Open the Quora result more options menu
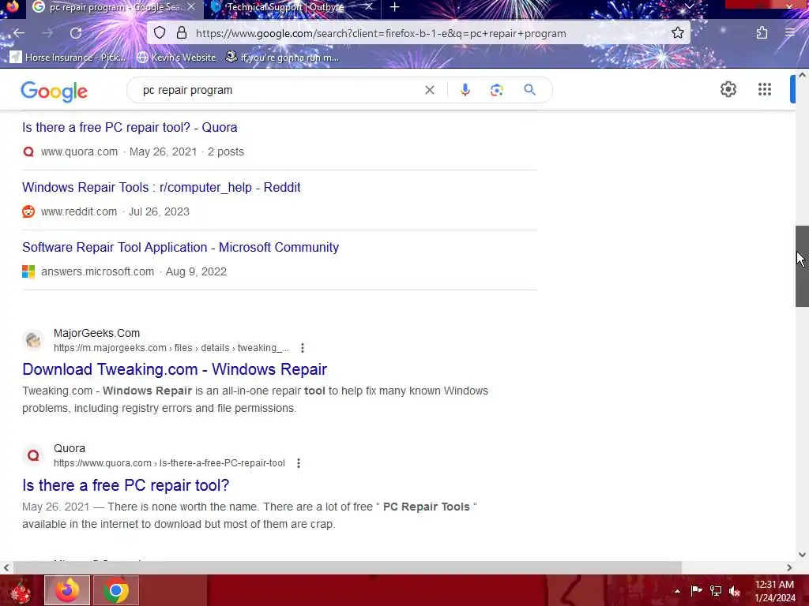The width and height of the screenshot is (809, 606). (x=298, y=463)
